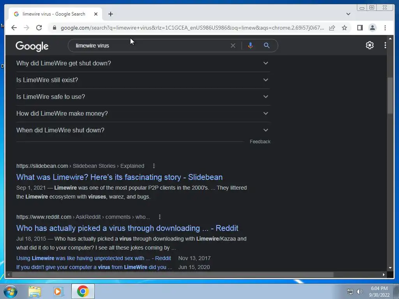This screenshot has width=399, height=299.
Task: Focus the Chrome address bar URL
Action: pyautogui.click(x=192, y=28)
